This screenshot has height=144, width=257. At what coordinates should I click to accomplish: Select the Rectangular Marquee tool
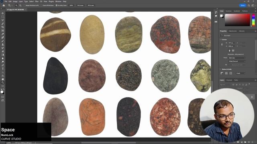pos(3,17)
